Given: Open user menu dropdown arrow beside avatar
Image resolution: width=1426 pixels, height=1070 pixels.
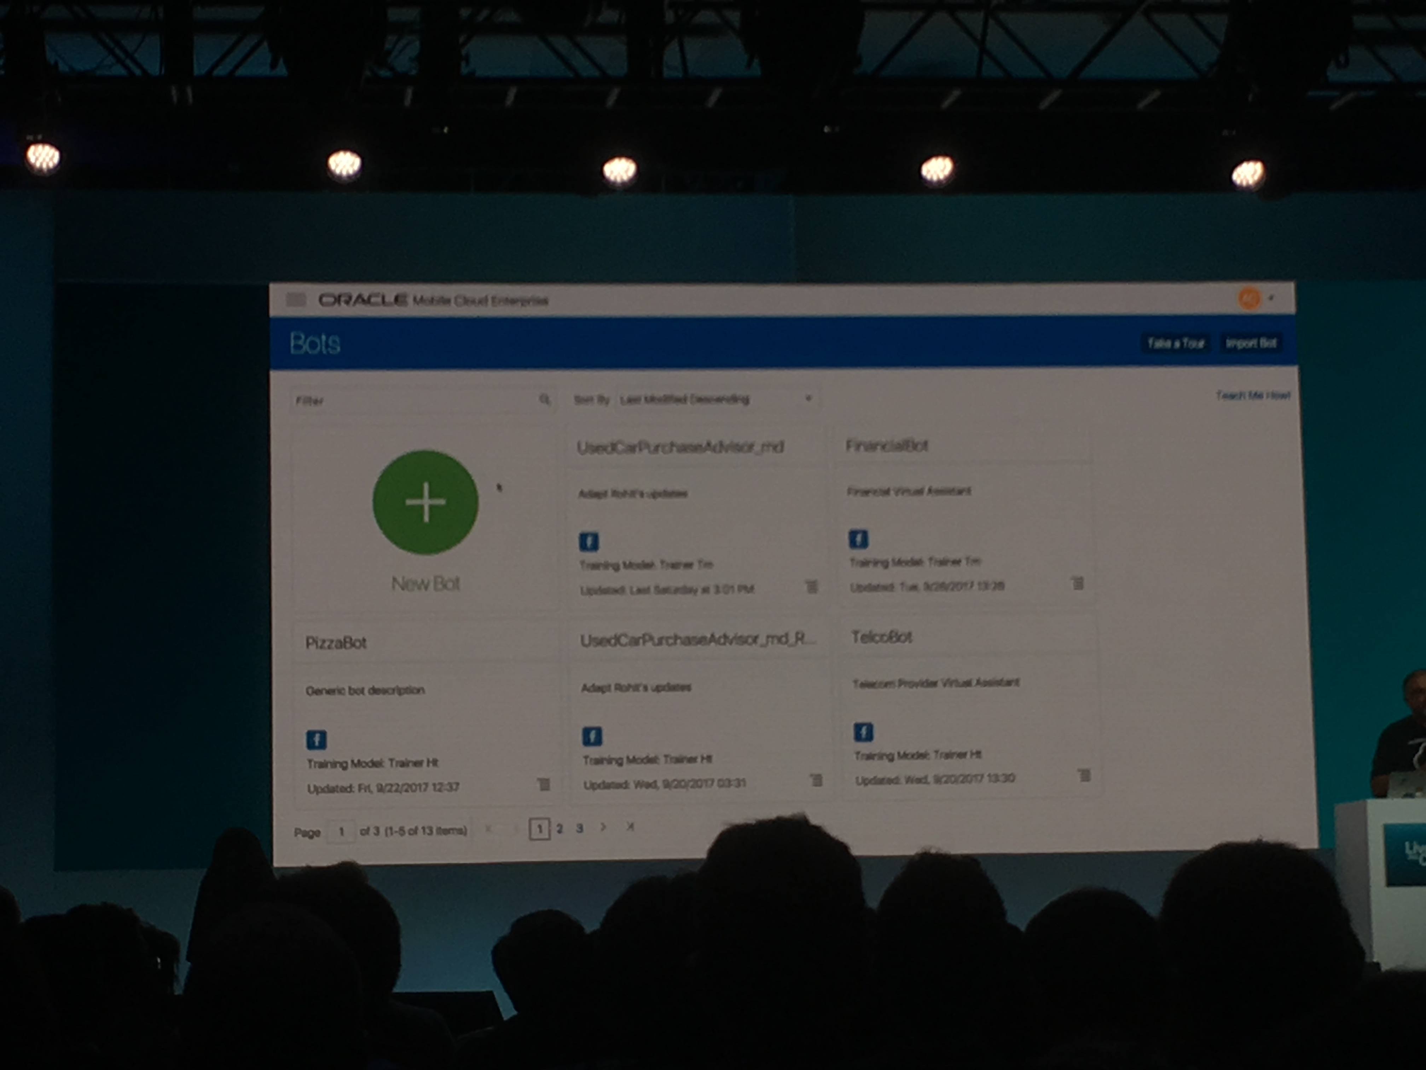Looking at the screenshot, I should point(1271,298).
